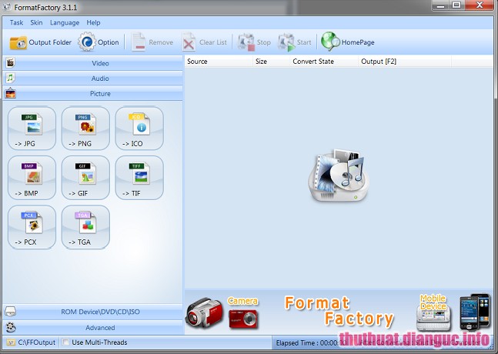Screen dimensions: 498x354
Task: Click the Stop conversion icon
Action: [x=246, y=42]
